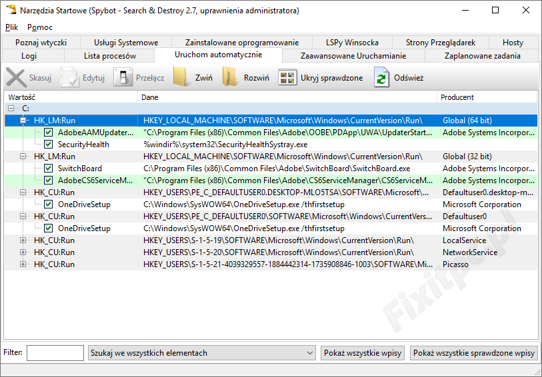Collapse HK_CU:Run node with producer Defaultuser0
Screen dimensions: 542x377
[x=23, y=216]
